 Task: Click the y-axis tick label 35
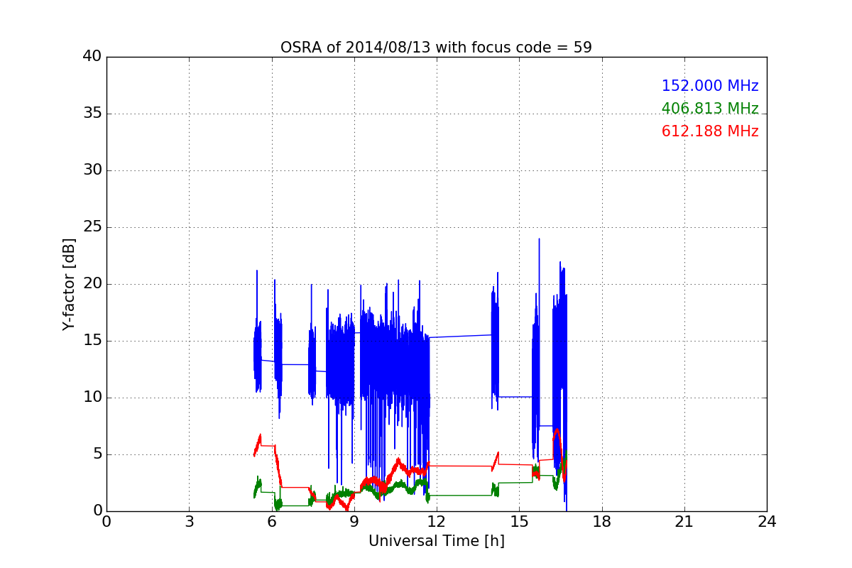[x=92, y=114]
